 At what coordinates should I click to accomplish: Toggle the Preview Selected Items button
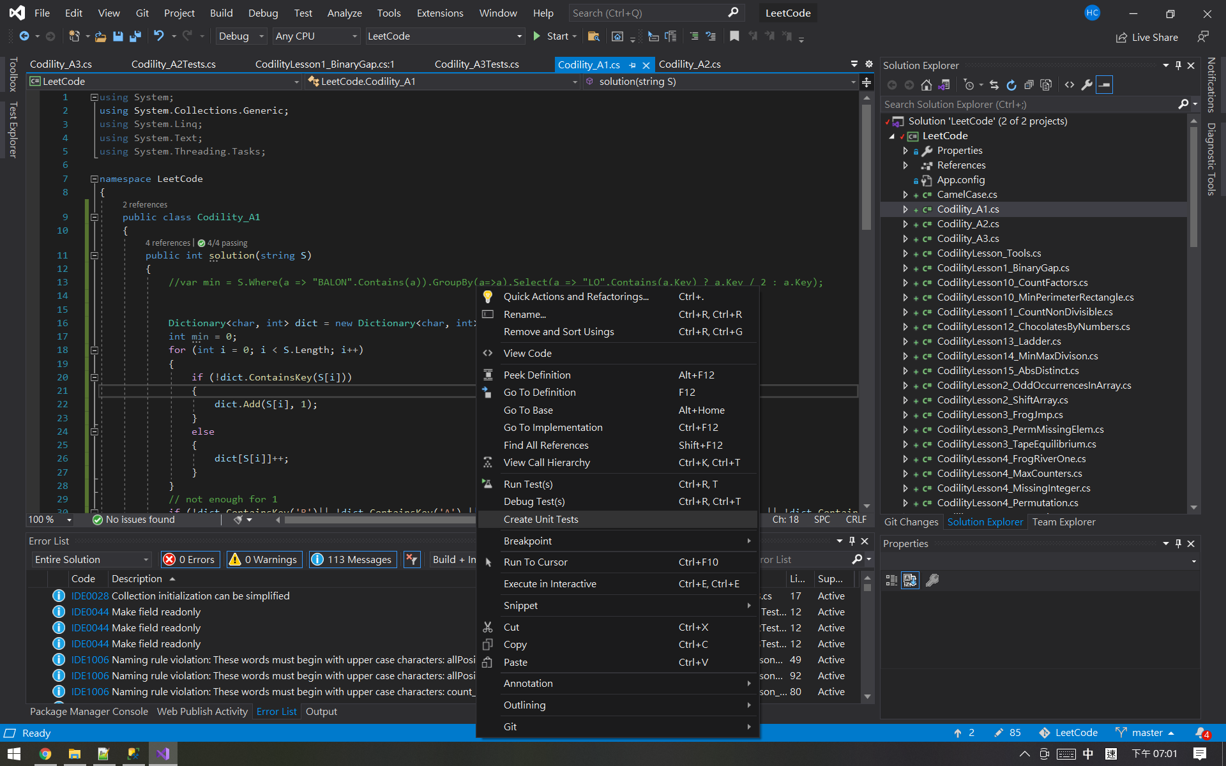pos(1104,84)
